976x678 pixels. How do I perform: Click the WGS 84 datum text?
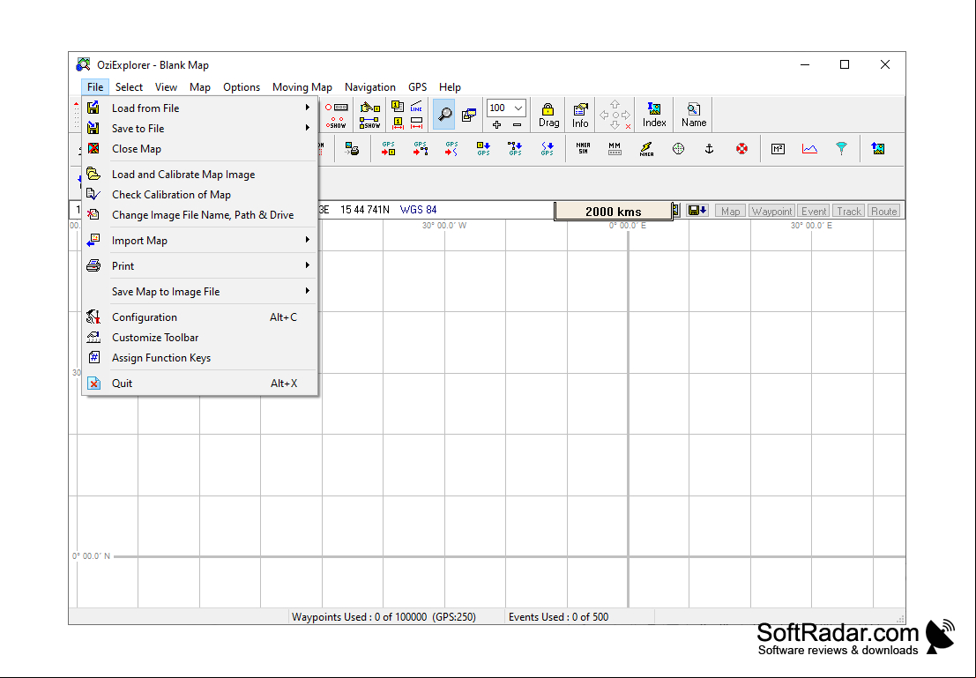(x=418, y=210)
